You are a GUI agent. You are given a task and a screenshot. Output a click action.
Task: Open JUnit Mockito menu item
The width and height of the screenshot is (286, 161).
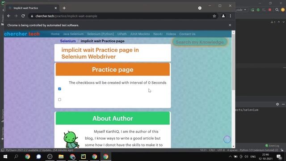140,34
